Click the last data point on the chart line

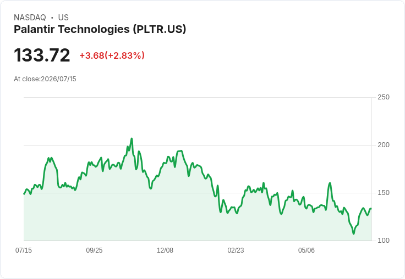(x=371, y=208)
